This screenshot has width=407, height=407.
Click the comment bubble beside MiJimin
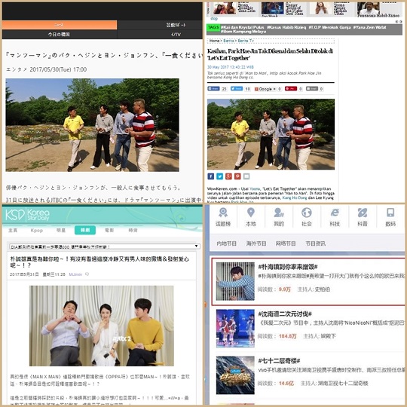click(x=87, y=274)
